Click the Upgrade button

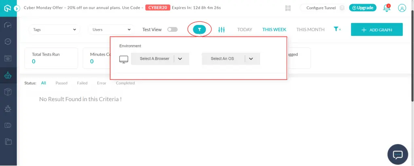tap(363, 8)
